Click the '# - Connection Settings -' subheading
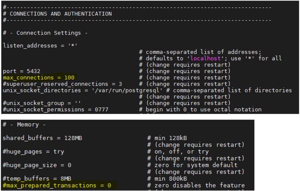This screenshot has height=191, width=300. [x=45, y=33]
